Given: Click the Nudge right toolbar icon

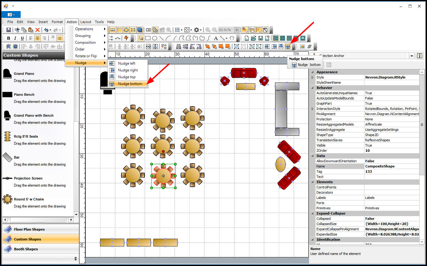Looking at the screenshot, I should (274, 46).
